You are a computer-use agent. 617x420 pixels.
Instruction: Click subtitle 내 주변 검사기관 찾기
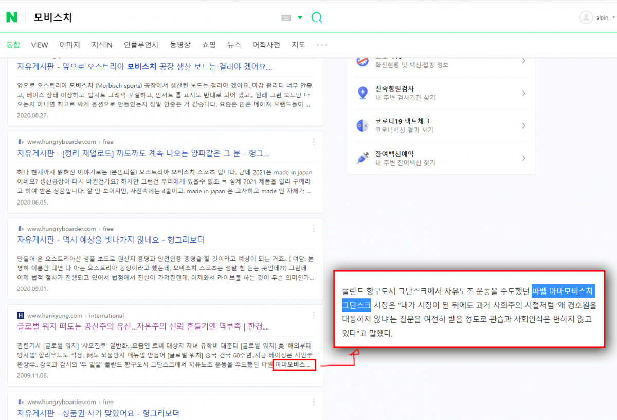point(405,98)
